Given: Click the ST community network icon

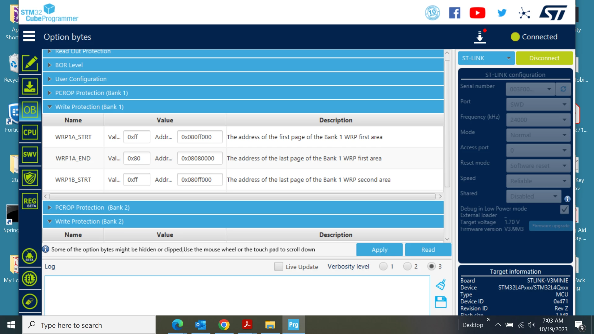Looking at the screenshot, I should pyautogui.click(x=524, y=13).
